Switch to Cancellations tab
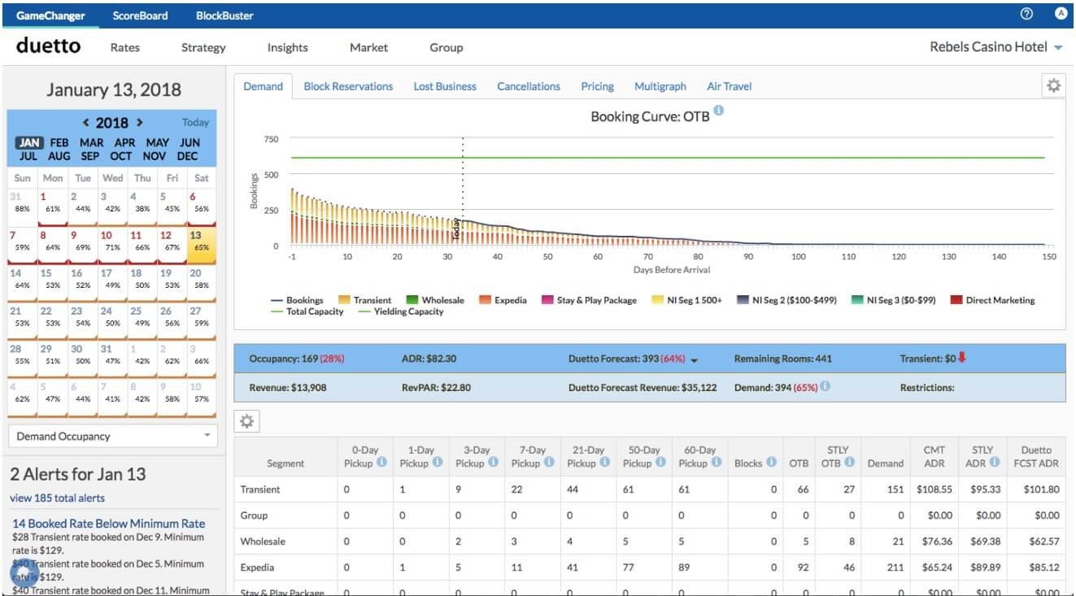 pyautogui.click(x=529, y=86)
